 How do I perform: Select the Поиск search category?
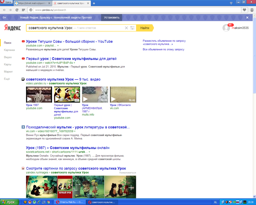pyautogui.click(x=8, y=43)
